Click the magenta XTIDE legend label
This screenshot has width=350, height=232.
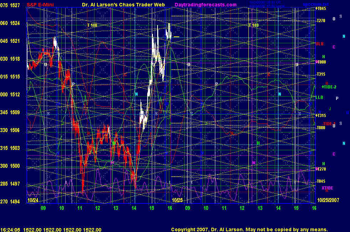327,188
